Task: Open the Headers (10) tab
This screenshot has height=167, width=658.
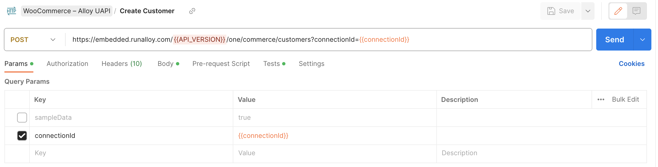Action: [x=122, y=64]
